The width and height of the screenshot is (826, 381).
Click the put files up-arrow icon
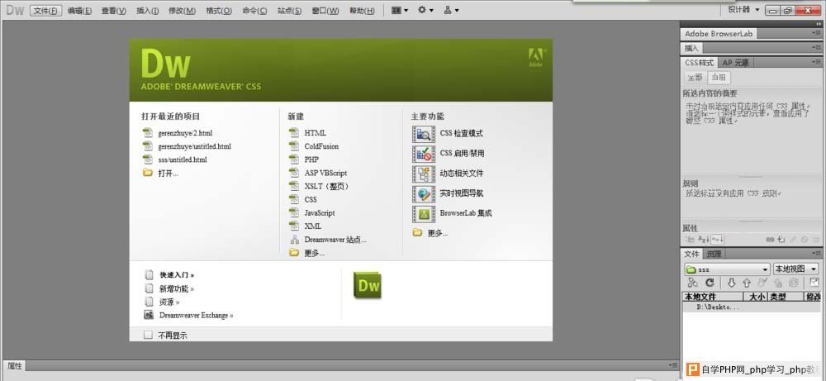(747, 283)
